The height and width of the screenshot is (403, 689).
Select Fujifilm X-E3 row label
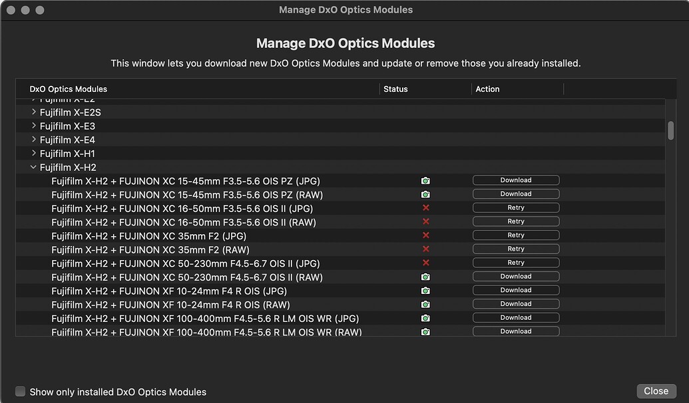coord(67,126)
